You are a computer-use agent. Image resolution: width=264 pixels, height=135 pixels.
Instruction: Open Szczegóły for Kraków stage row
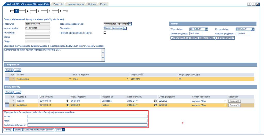[x=235, y=101]
